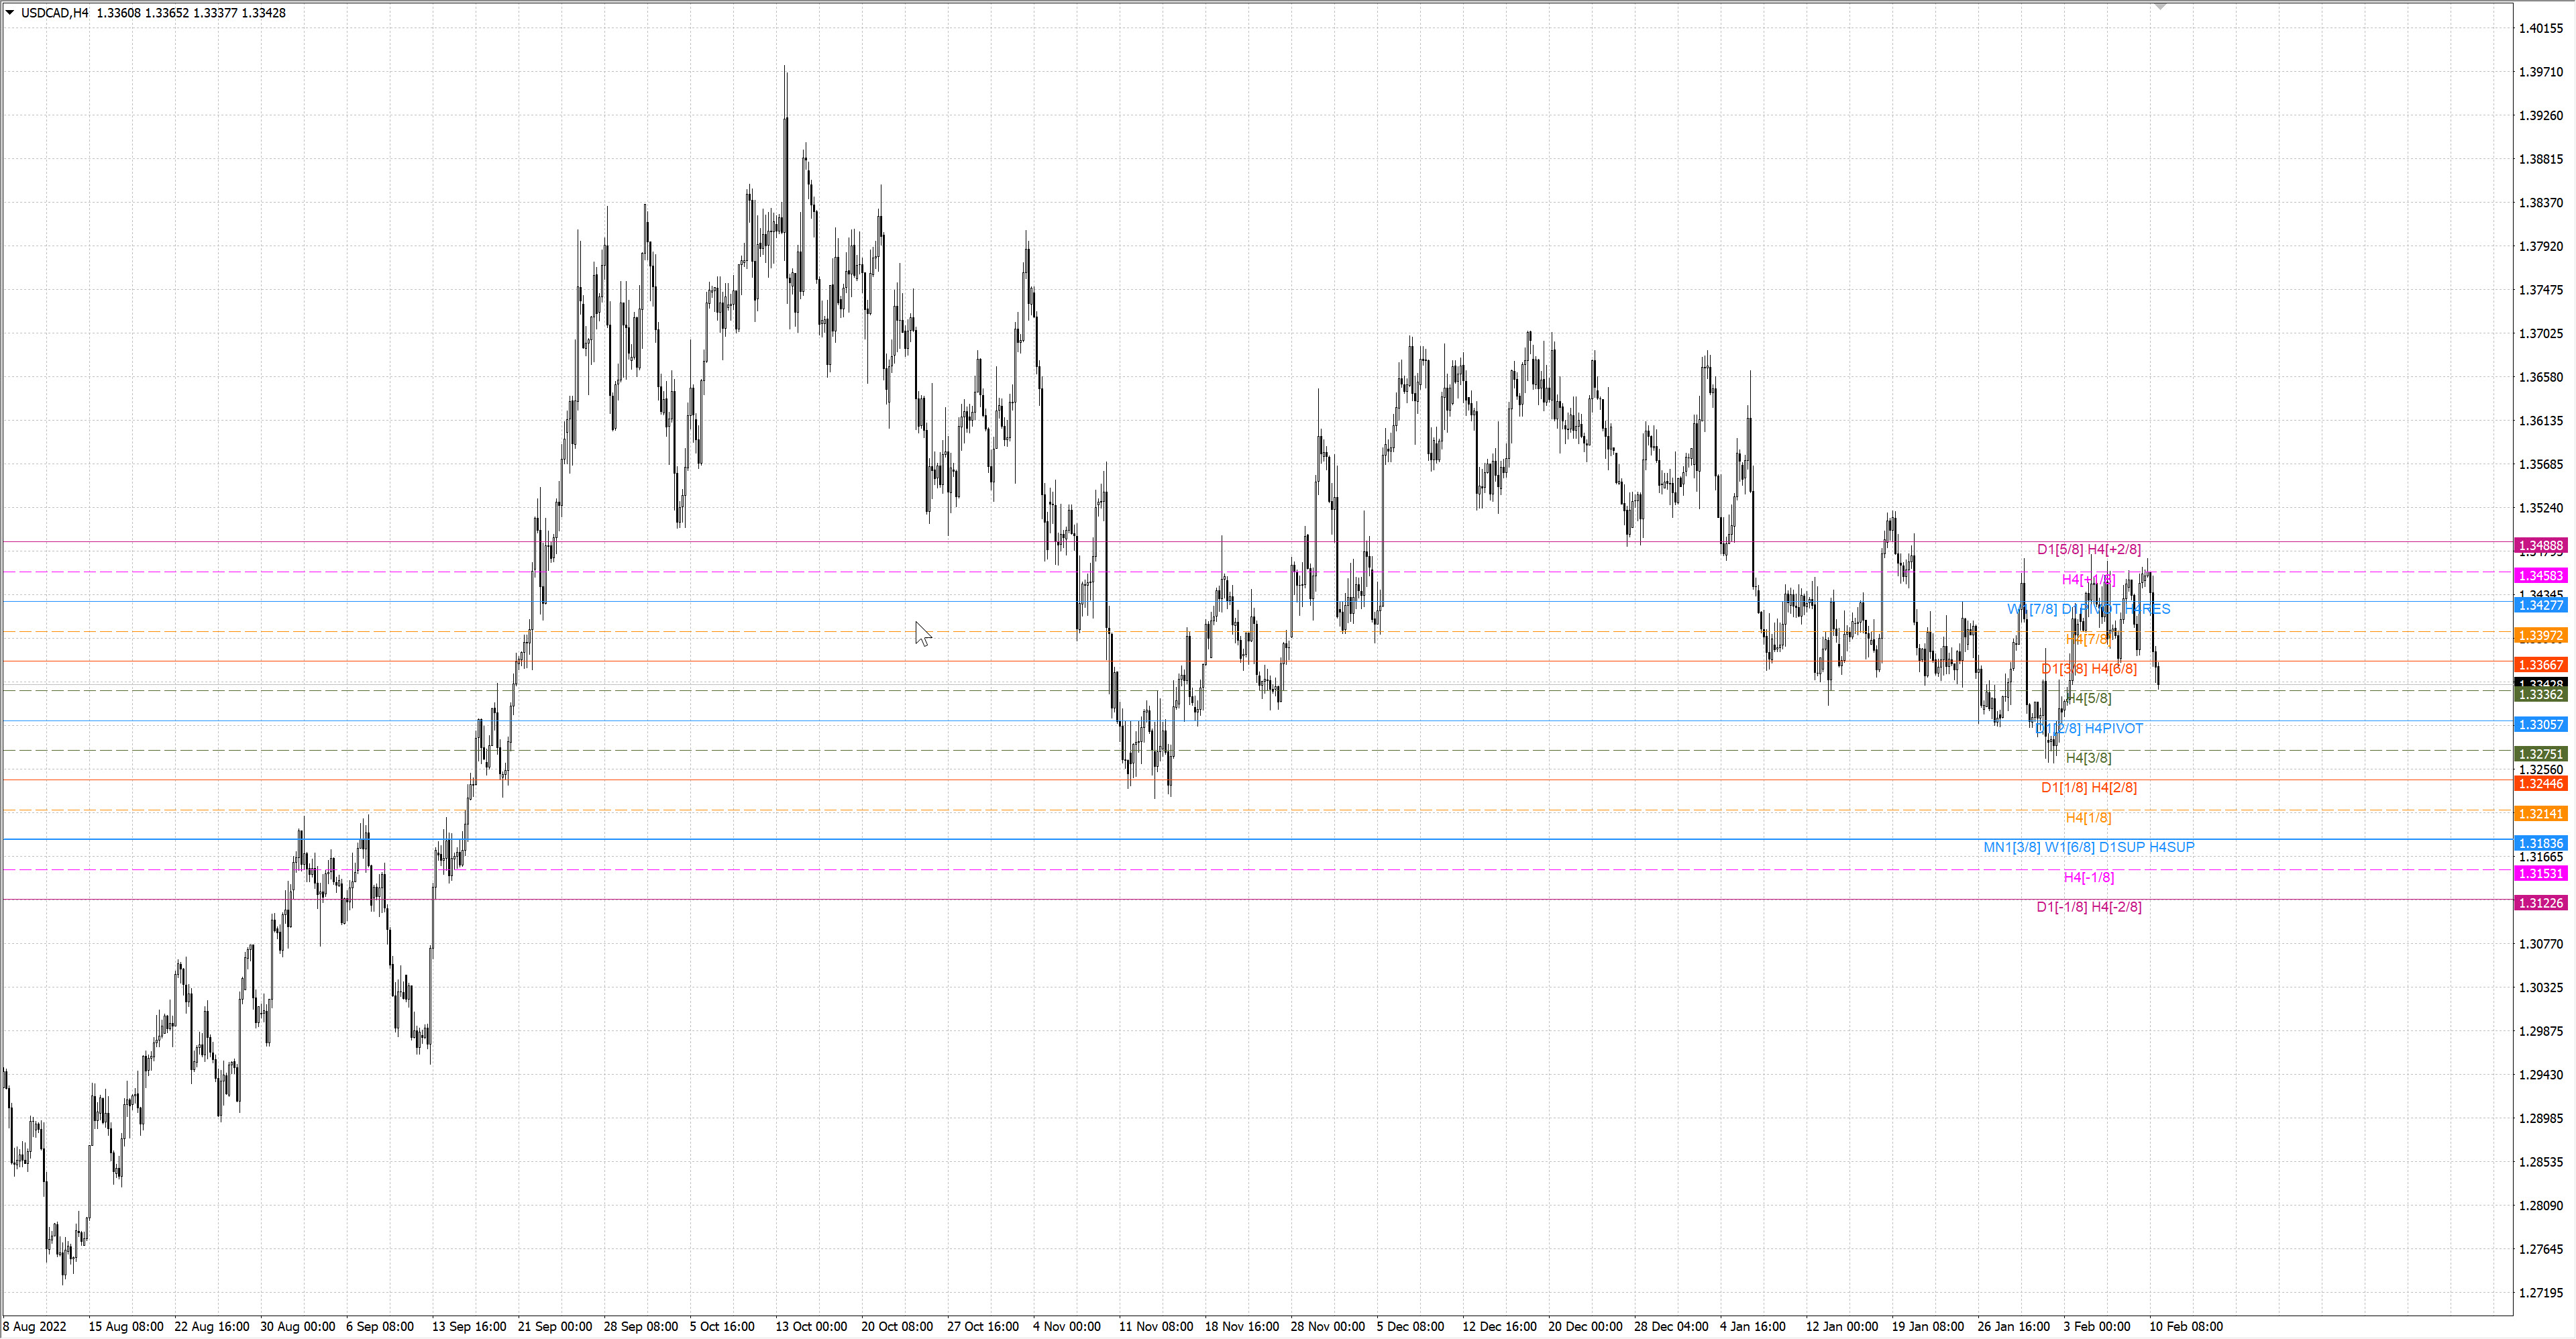Click the H4[-1/8] magenta level label
Image resolution: width=2576 pixels, height=1339 pixels.
pos(2088,877)
